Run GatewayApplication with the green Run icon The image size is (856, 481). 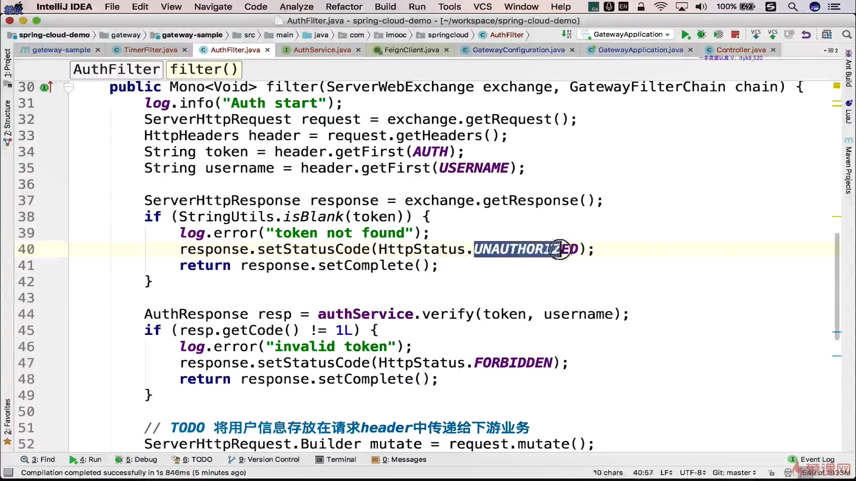point(685,35)
